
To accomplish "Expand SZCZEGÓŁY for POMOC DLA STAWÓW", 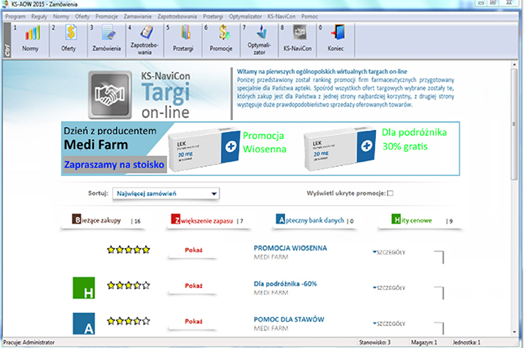I will click(x=389, y=323).
